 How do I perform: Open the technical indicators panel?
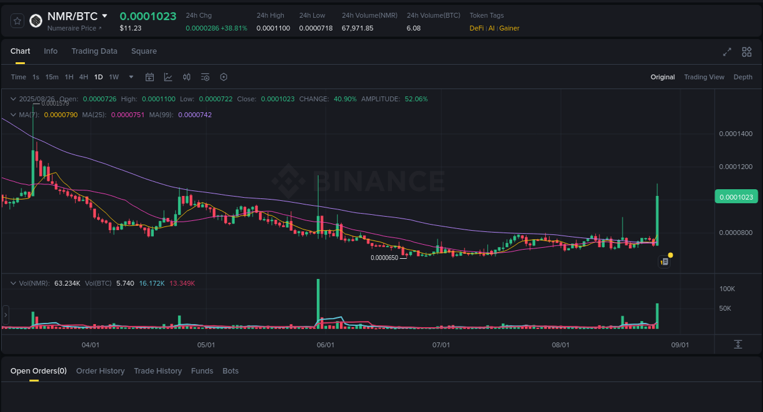pyautogui.click(x=205, y=77)
